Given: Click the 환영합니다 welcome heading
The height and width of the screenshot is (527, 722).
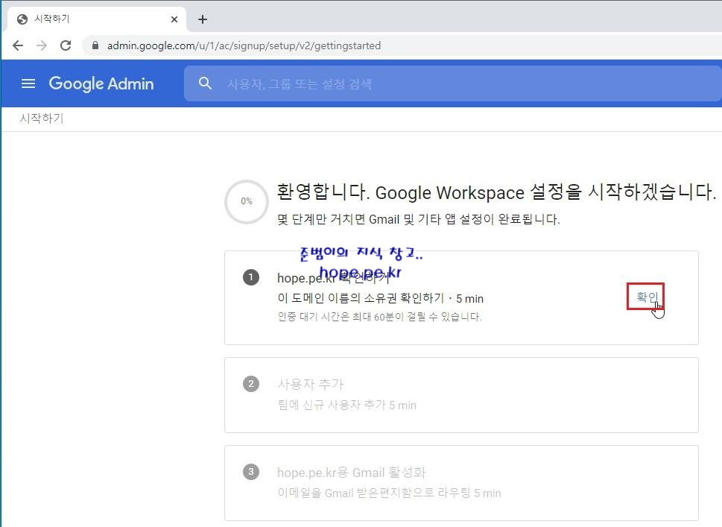Looking at the screenshot, I should [496, 192].
